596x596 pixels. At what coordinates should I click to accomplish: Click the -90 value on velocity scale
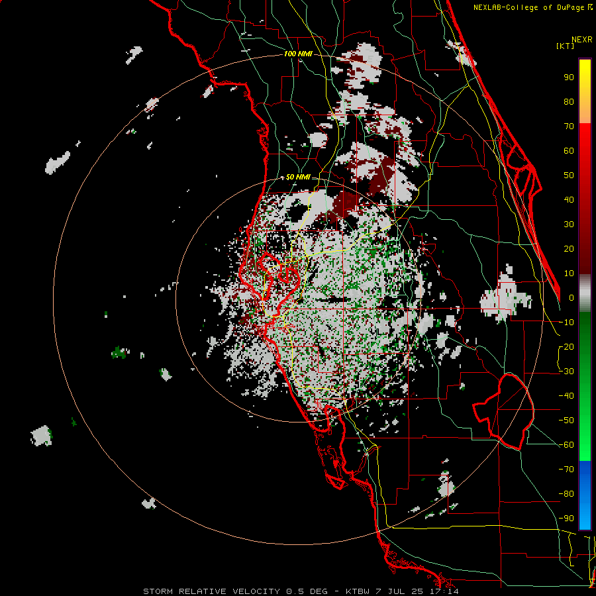(566, 519)
